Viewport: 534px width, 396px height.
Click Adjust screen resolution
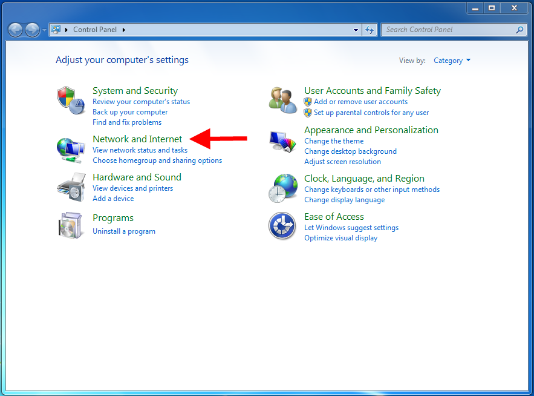click(x=343, y=162)
